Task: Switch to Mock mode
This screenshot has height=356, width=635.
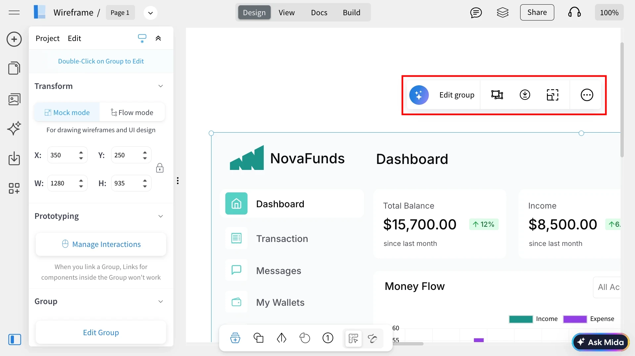Action: tap(67, 113)
